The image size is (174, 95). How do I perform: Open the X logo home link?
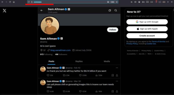(4, 11)
